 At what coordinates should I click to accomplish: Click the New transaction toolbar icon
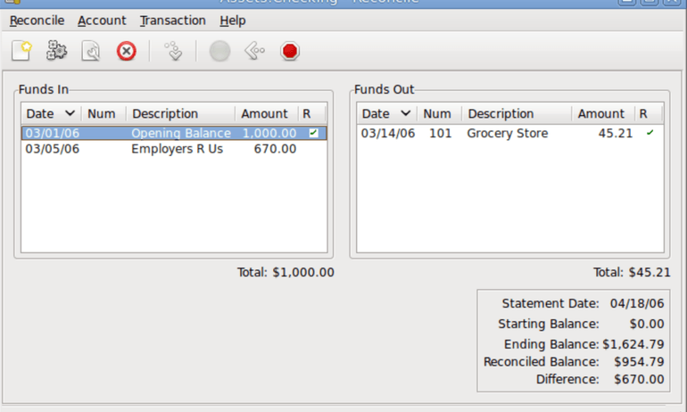click(21, 52)
